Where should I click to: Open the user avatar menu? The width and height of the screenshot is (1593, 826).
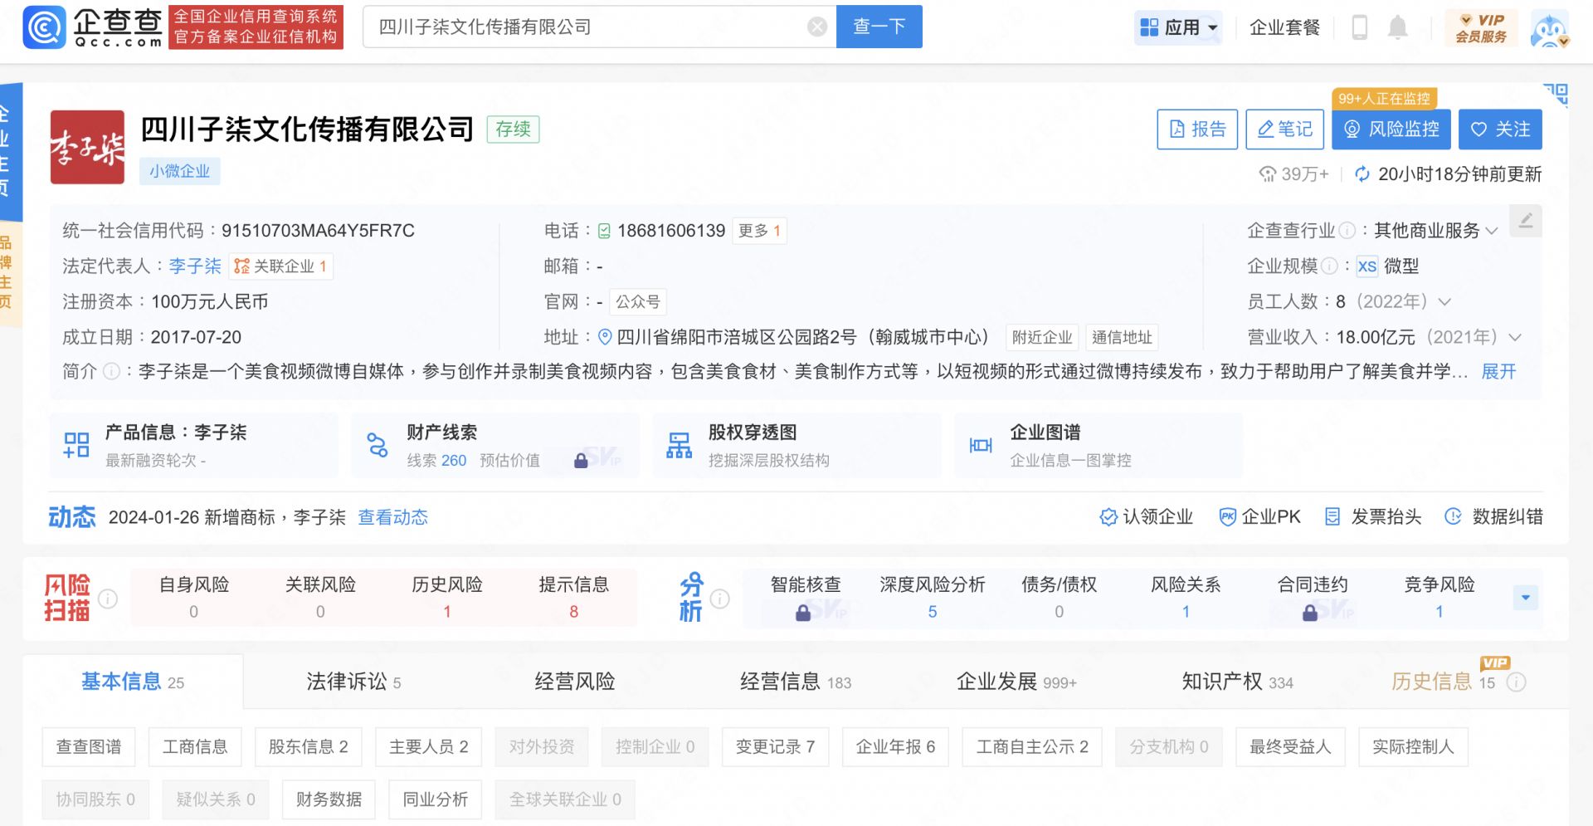[x=1550, y=28]
